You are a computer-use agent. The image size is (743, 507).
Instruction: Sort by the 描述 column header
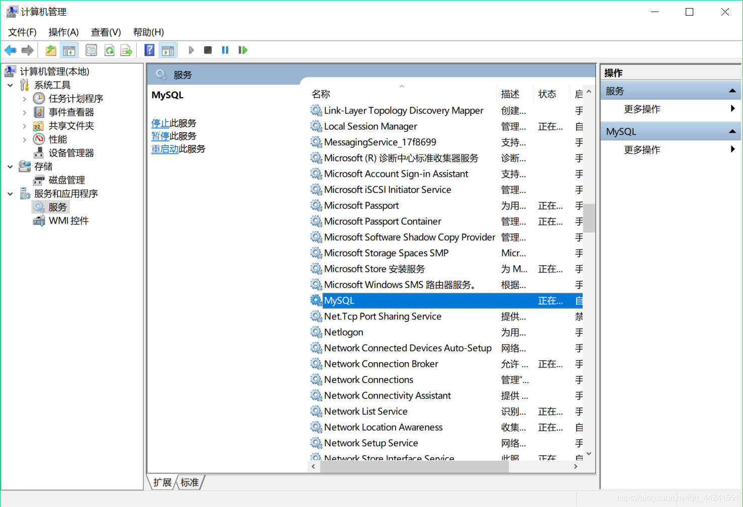515,94
